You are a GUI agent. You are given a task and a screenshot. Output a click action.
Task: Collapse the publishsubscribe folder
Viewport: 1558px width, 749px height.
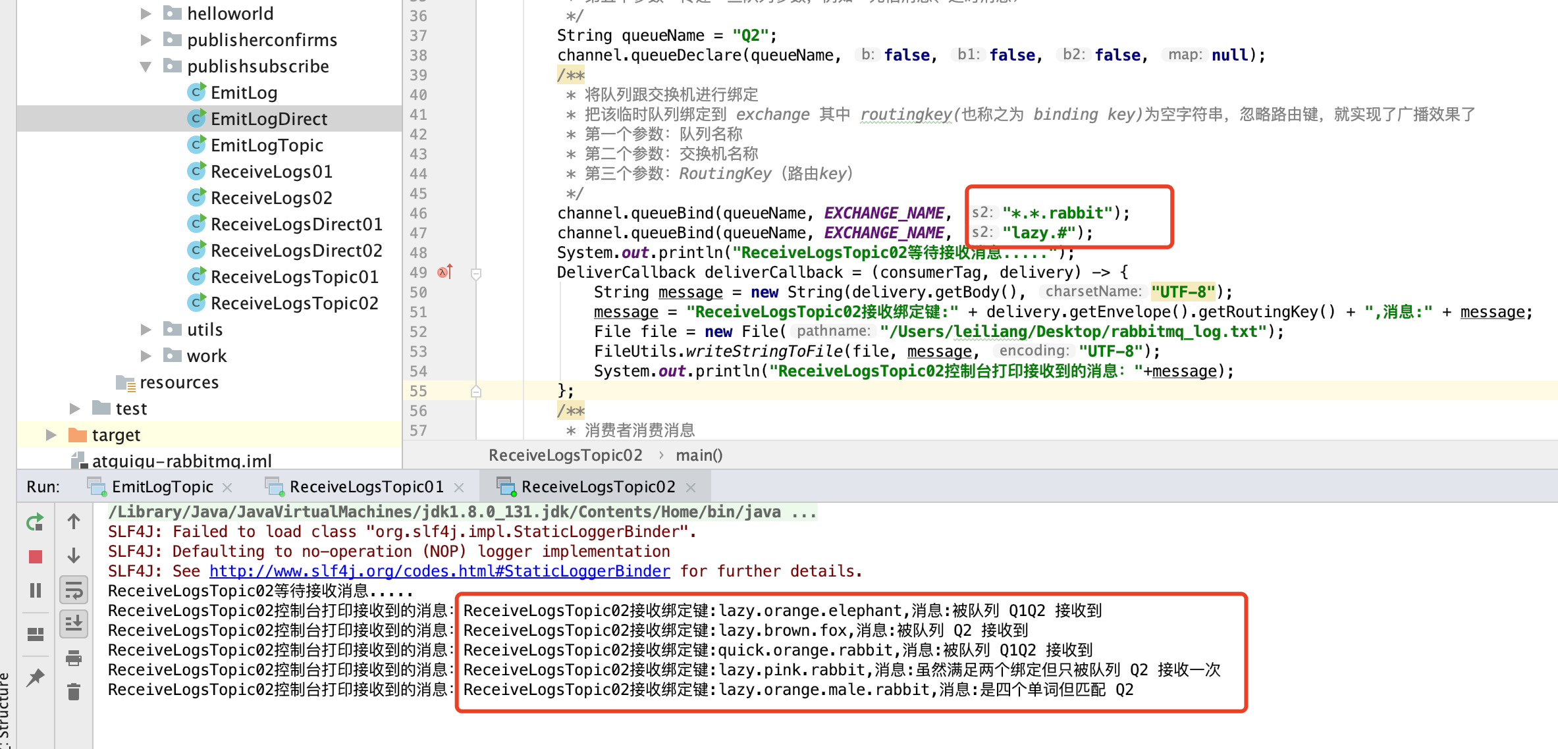point(146,66)
